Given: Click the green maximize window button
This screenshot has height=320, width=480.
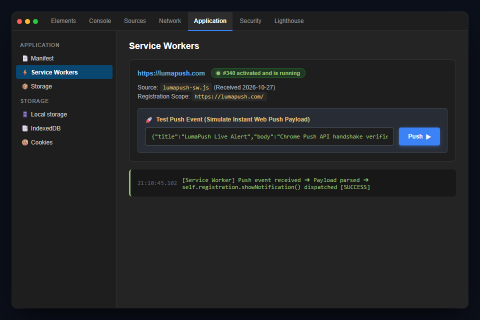Looking at the screenshot, I should coord(35,21).
